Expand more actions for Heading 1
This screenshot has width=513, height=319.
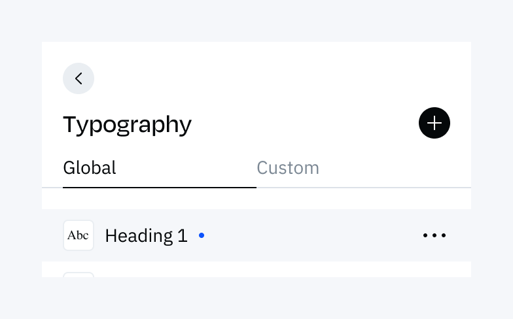434,235
